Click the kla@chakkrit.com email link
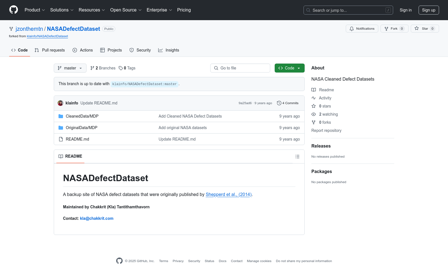Screen dimensions: 448x280 tap(97, 218)
